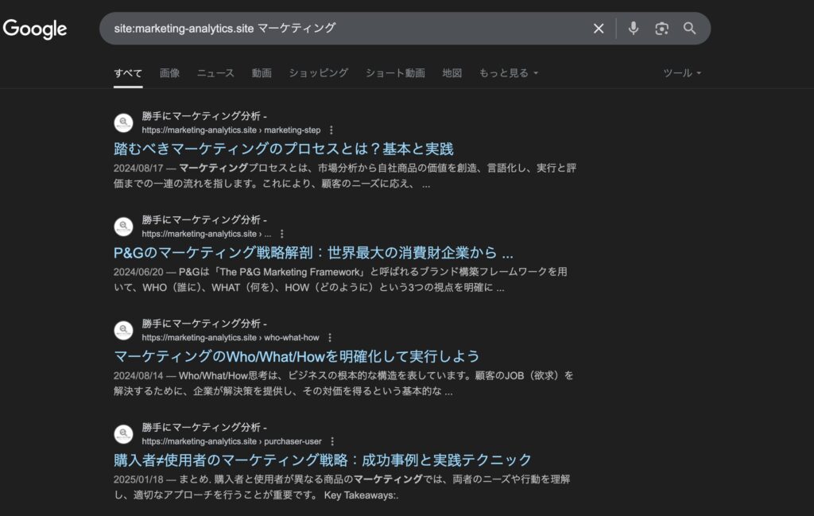This screenshot has height=516, width=814.
Task: Open three-dot menu for the who-what-how result
Action: coord(330,337)
